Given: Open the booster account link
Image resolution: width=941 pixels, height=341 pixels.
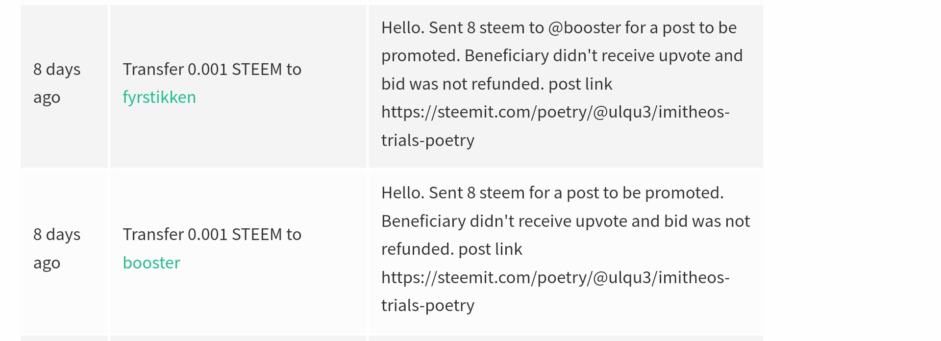Looking at the screenshot, I should (151, 263).
